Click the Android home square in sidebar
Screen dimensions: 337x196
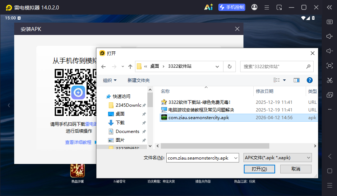pyautogui.click(x=330, y=171)
